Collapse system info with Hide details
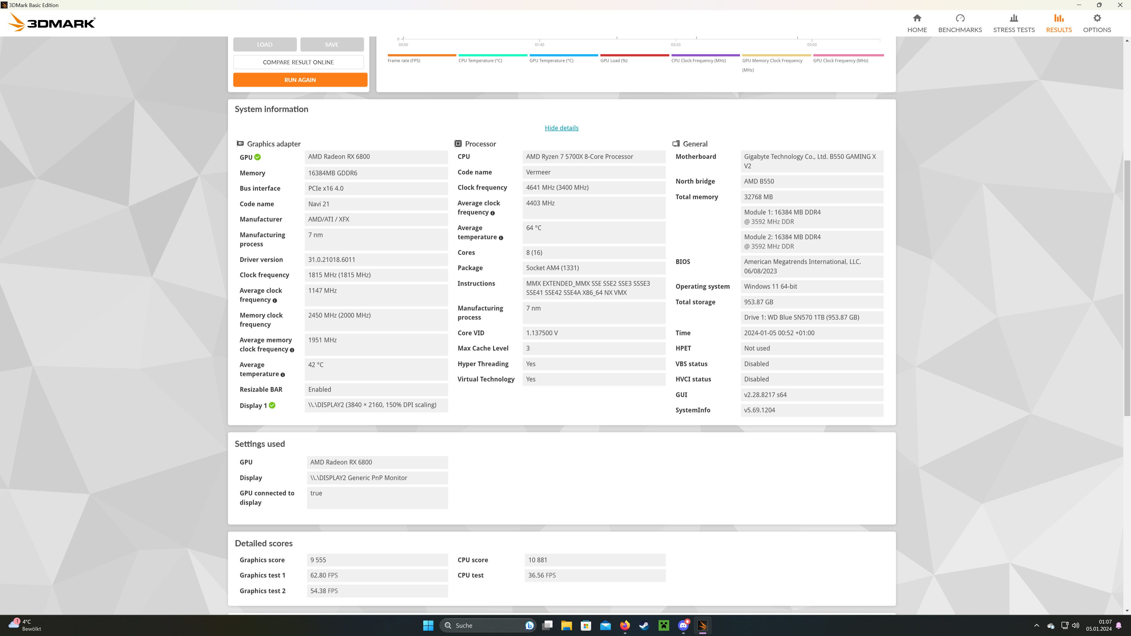 [561, 128]
